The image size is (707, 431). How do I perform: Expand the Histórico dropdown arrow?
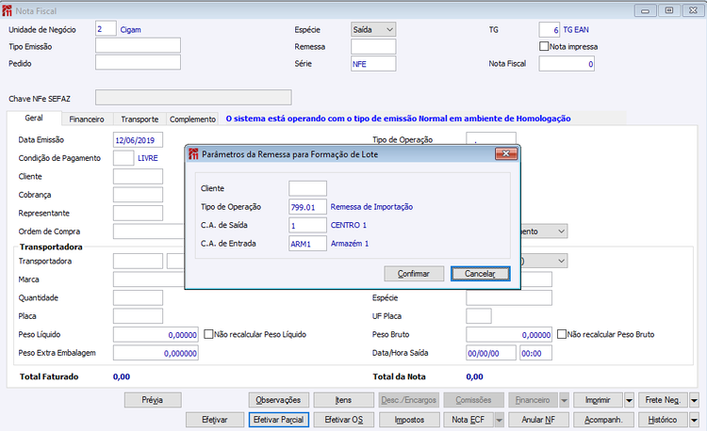click(694, 420)
